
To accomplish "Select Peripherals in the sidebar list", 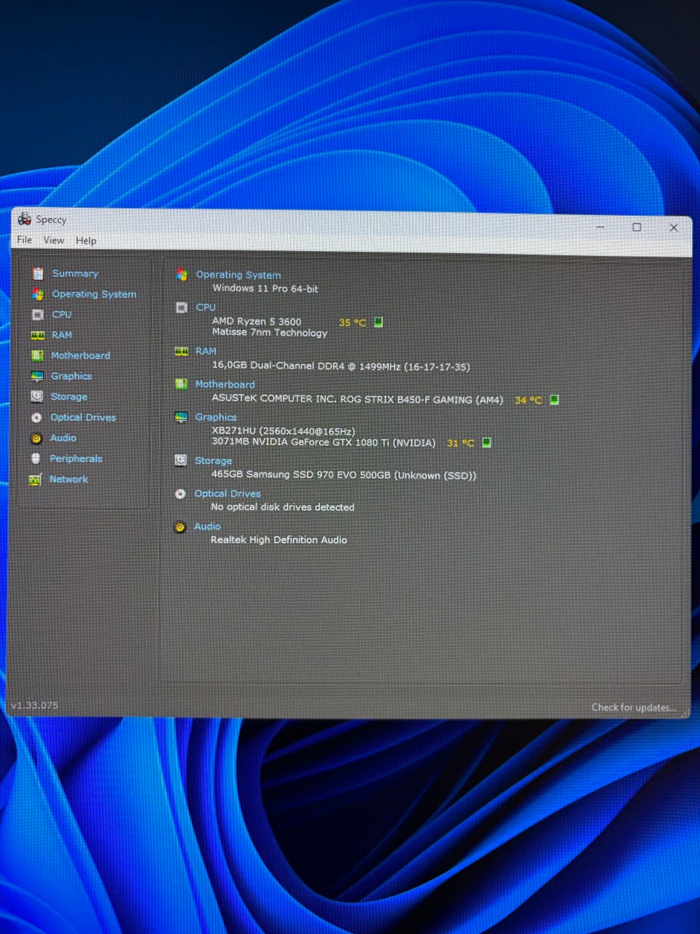I will point(76,458).
